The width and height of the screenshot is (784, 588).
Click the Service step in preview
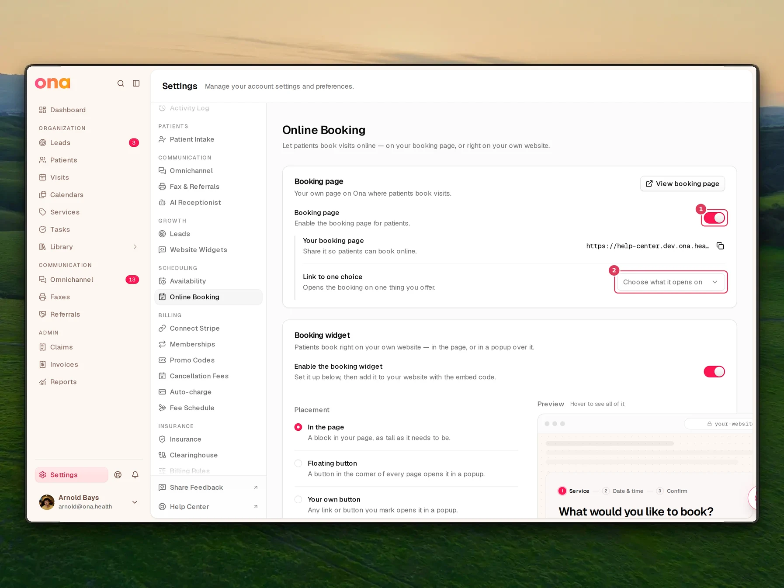tap(574, 491)
